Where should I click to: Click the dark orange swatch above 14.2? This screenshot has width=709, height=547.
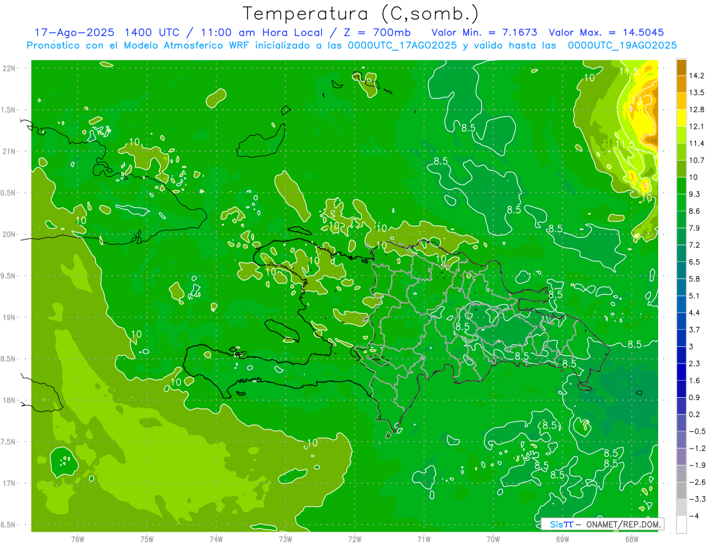tap(681, 67)
